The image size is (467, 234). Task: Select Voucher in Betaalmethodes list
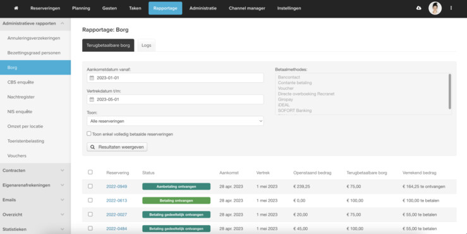point(286,89)
